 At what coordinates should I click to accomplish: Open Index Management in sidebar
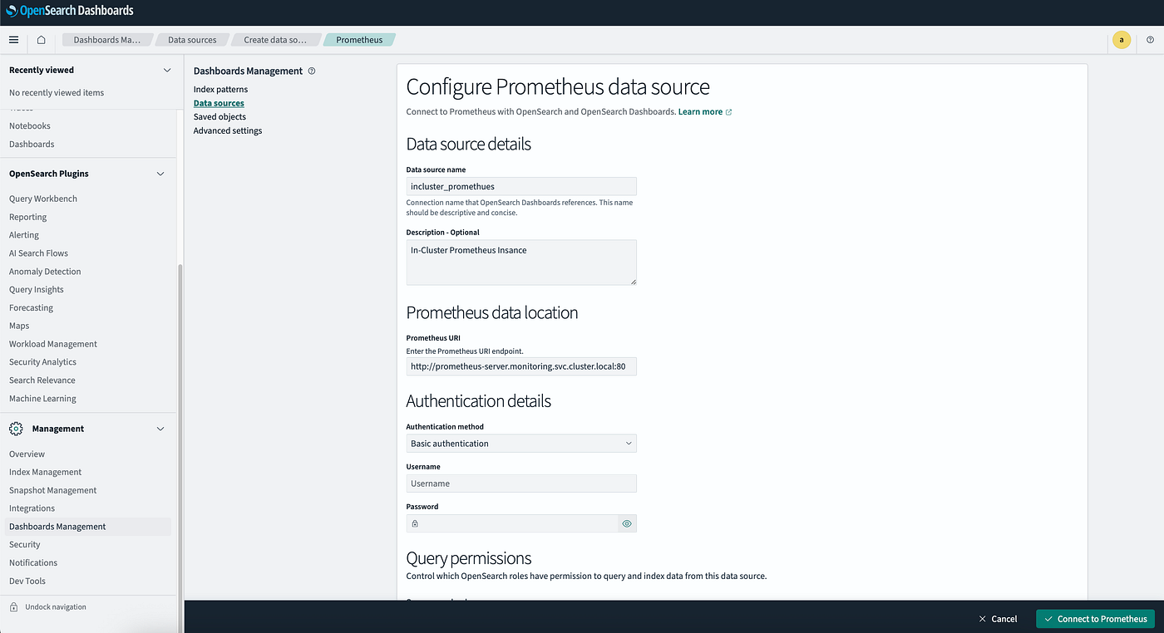coord(46,473)
